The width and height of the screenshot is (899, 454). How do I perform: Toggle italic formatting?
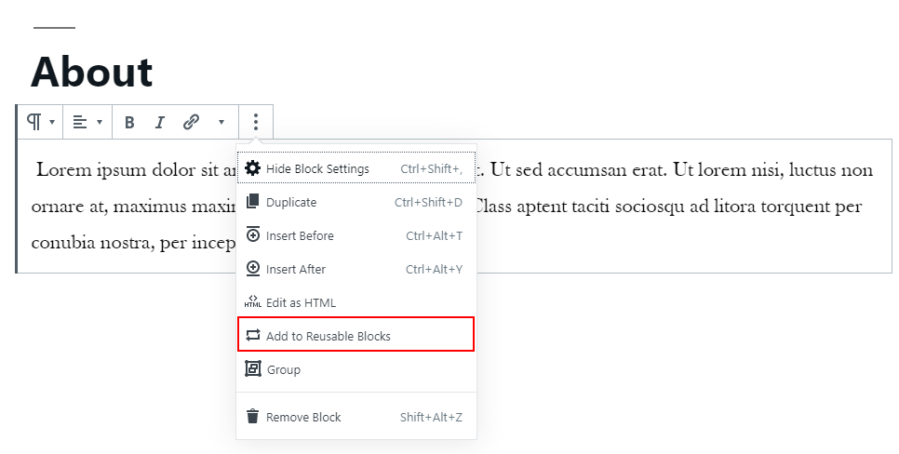coord(160,122)
